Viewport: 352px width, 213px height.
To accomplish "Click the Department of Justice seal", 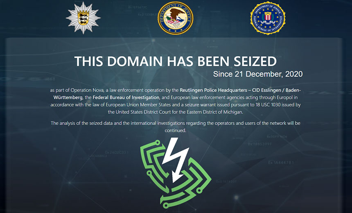I will tap(175, 18).
